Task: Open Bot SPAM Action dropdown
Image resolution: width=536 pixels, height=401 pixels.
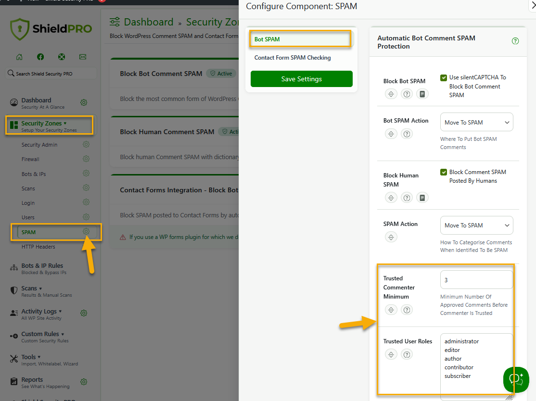Action: [x=476, y=122]
